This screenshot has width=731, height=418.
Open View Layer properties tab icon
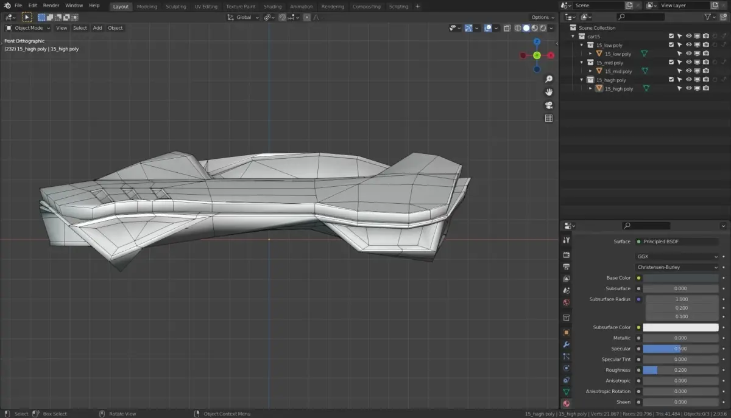click(x=567, y=279)
